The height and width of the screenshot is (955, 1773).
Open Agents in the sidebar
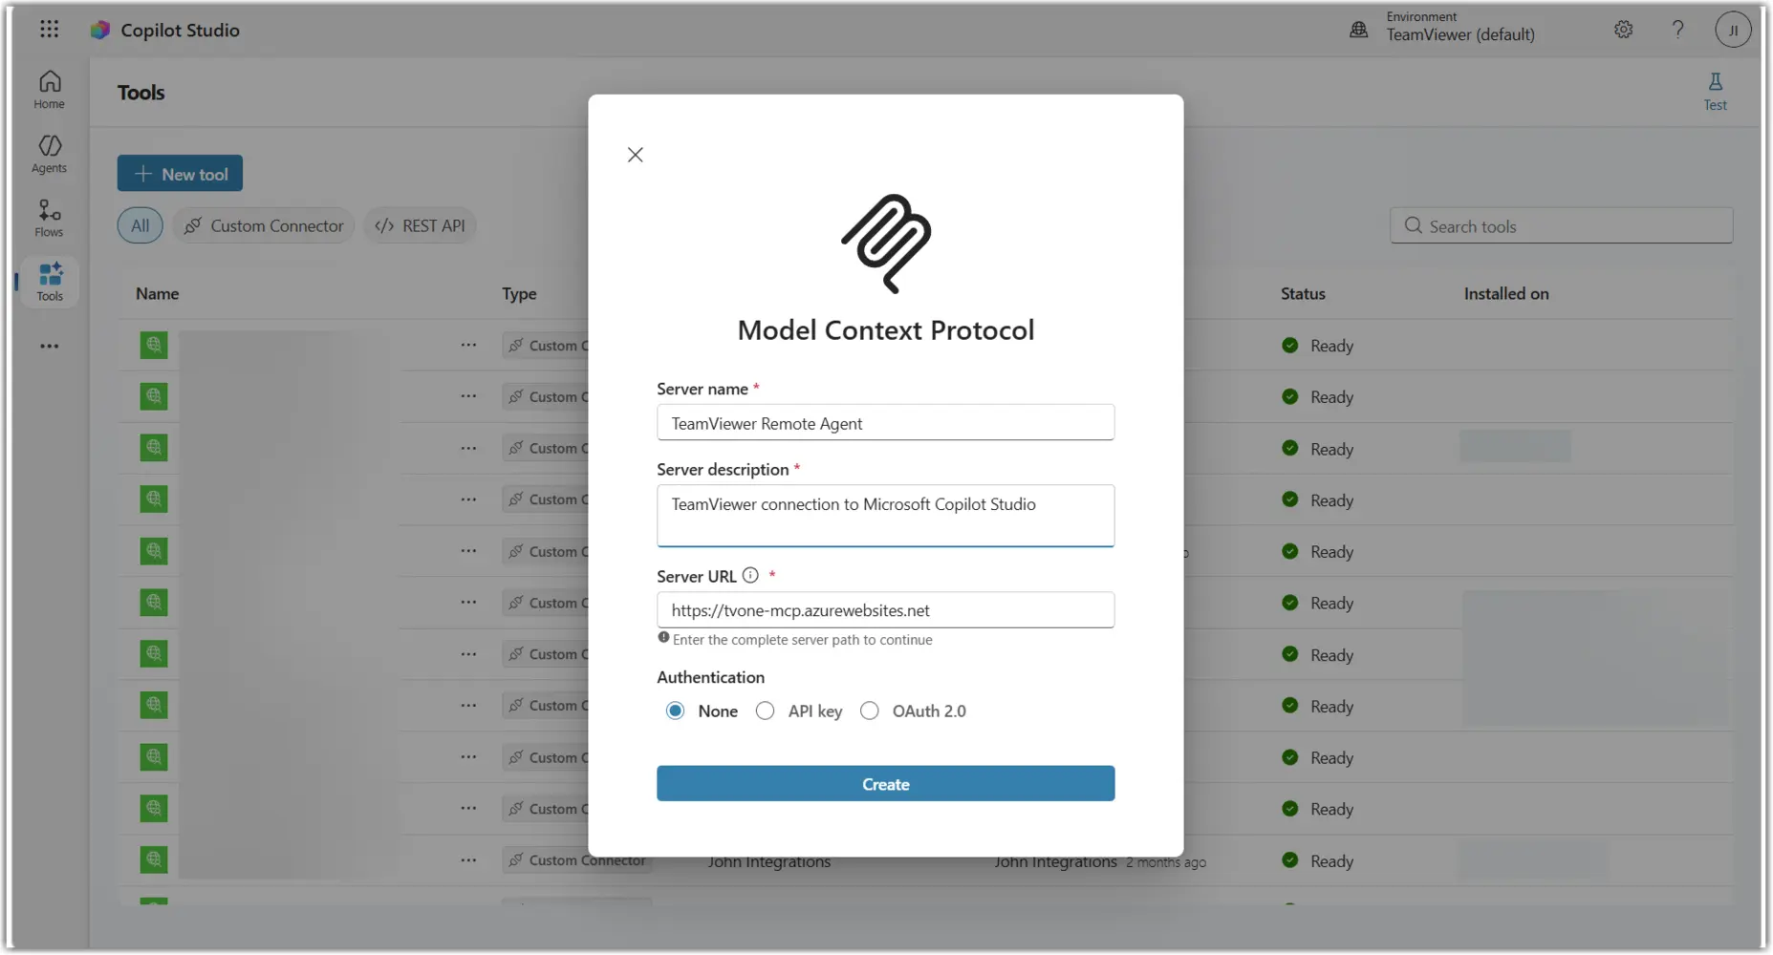[x=50, y=154]
